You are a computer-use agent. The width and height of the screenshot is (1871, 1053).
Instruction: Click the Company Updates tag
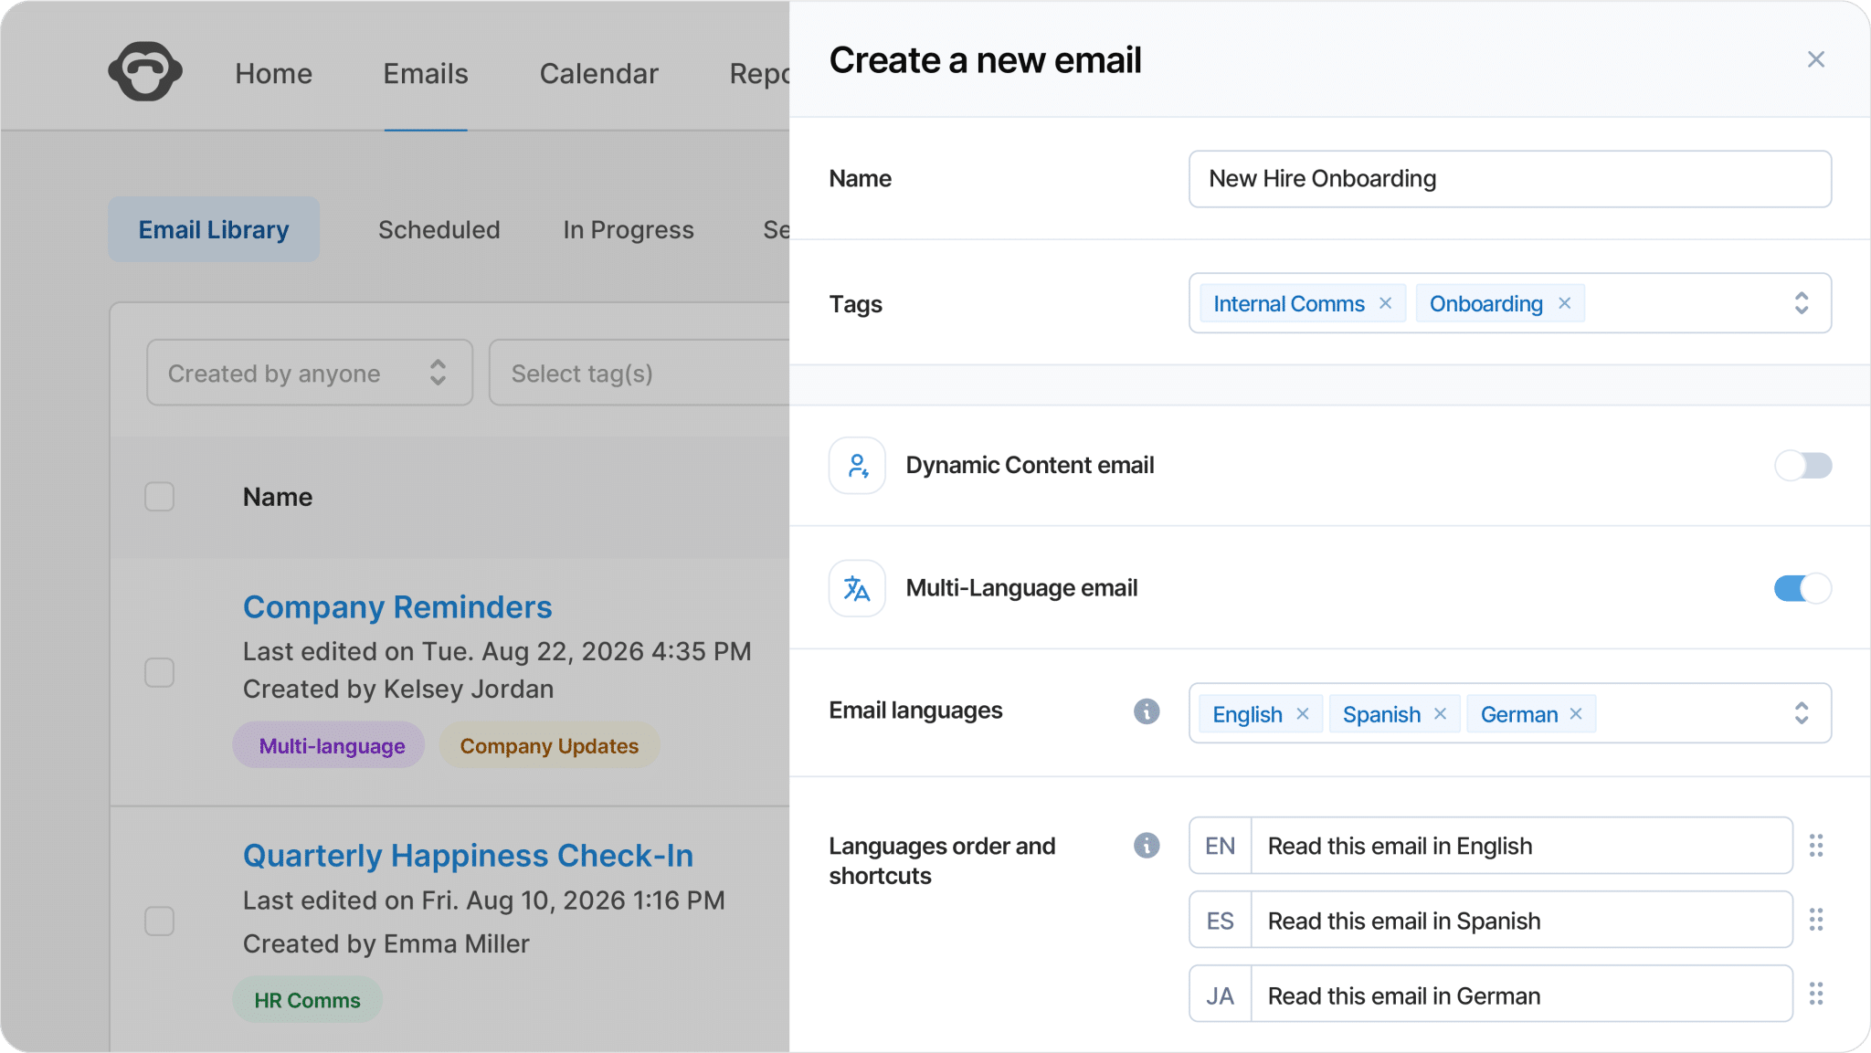click(x=549, y=745)
